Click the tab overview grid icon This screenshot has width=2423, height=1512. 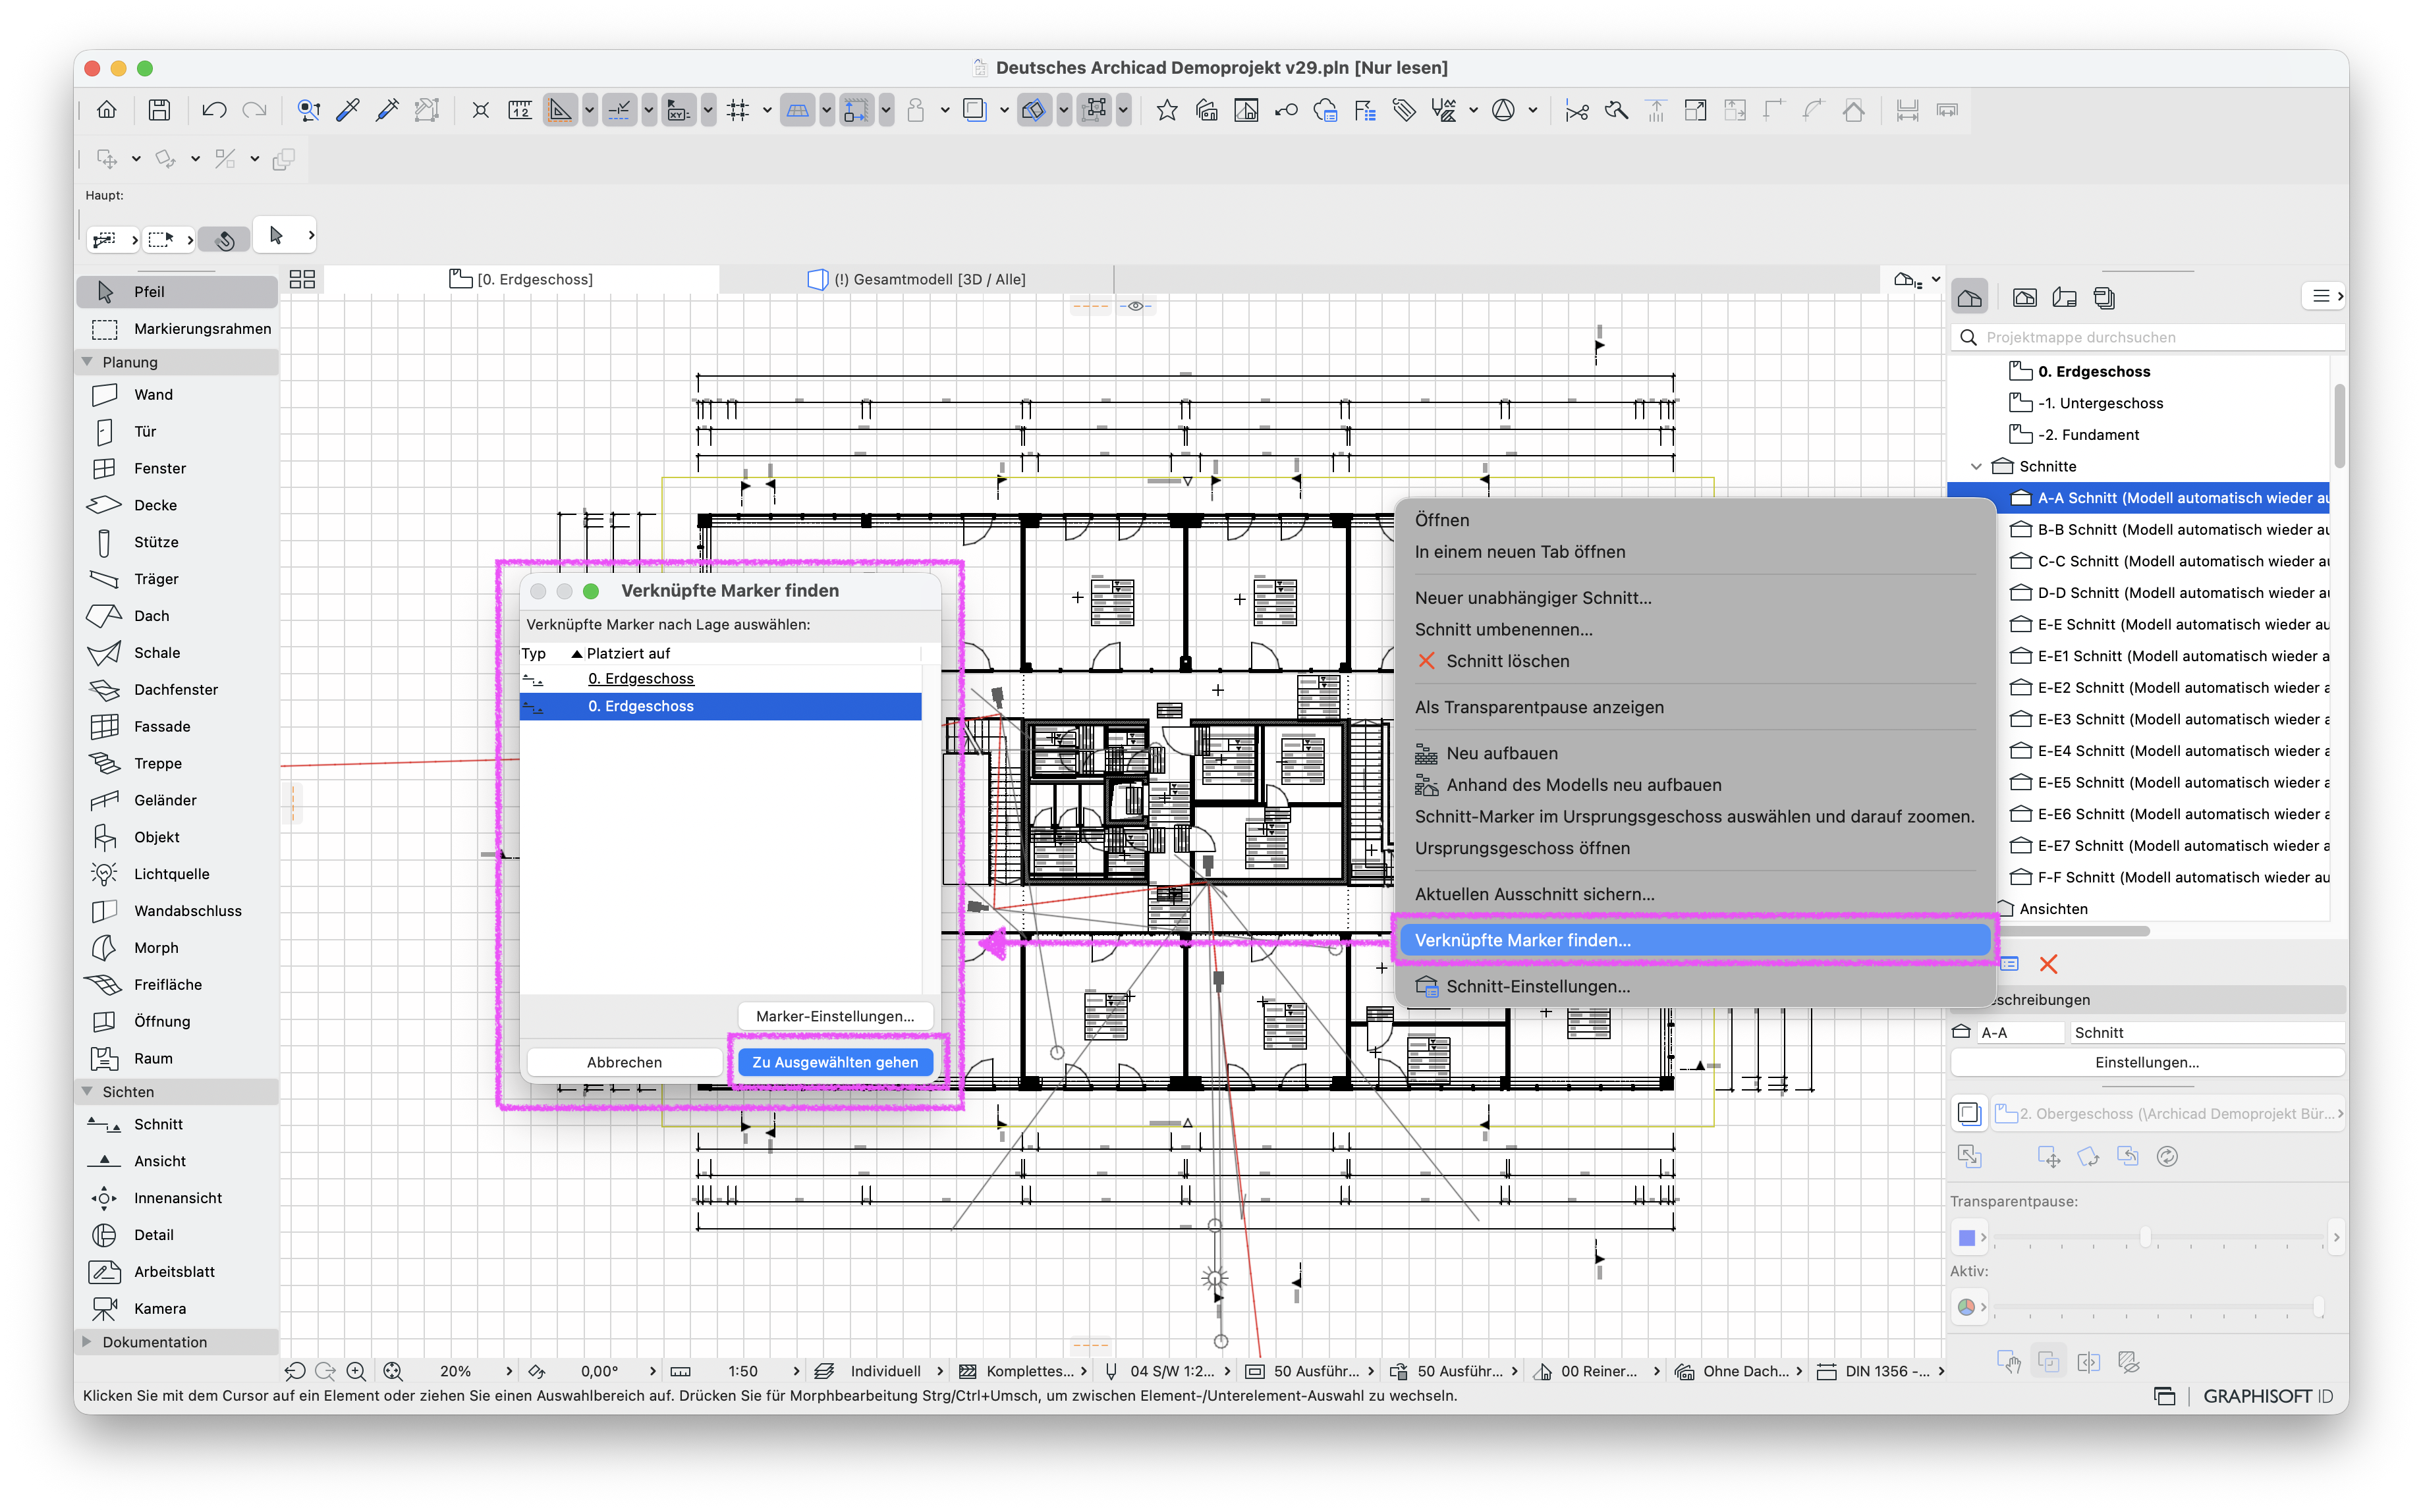click(x=302, y=280)
